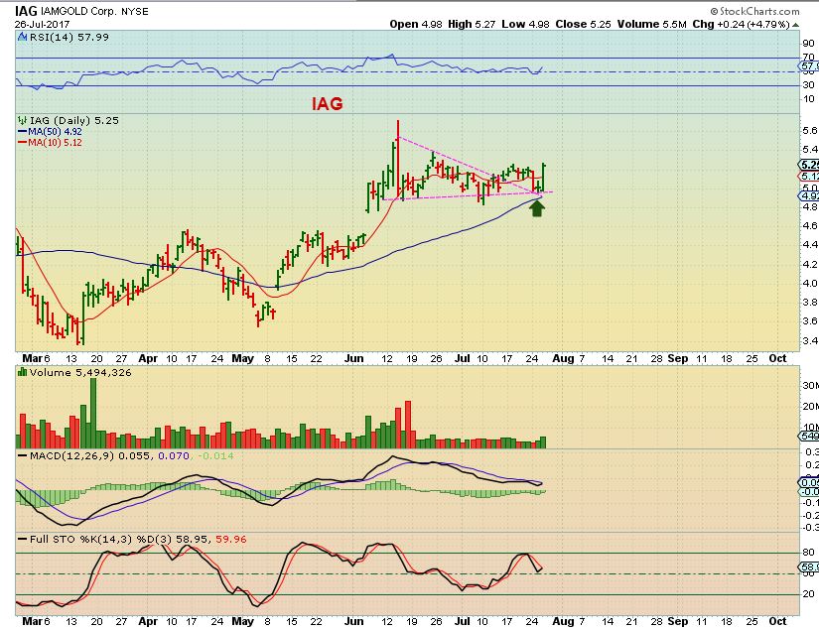Click the blue MACD signal value '0.070'

pyautogui.click(x=174, y=455)
